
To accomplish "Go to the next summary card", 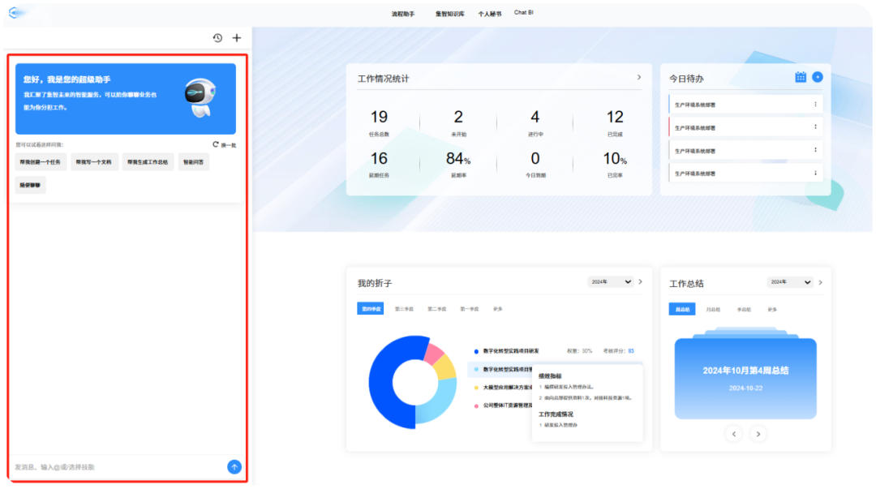I will tap(758, 434).
